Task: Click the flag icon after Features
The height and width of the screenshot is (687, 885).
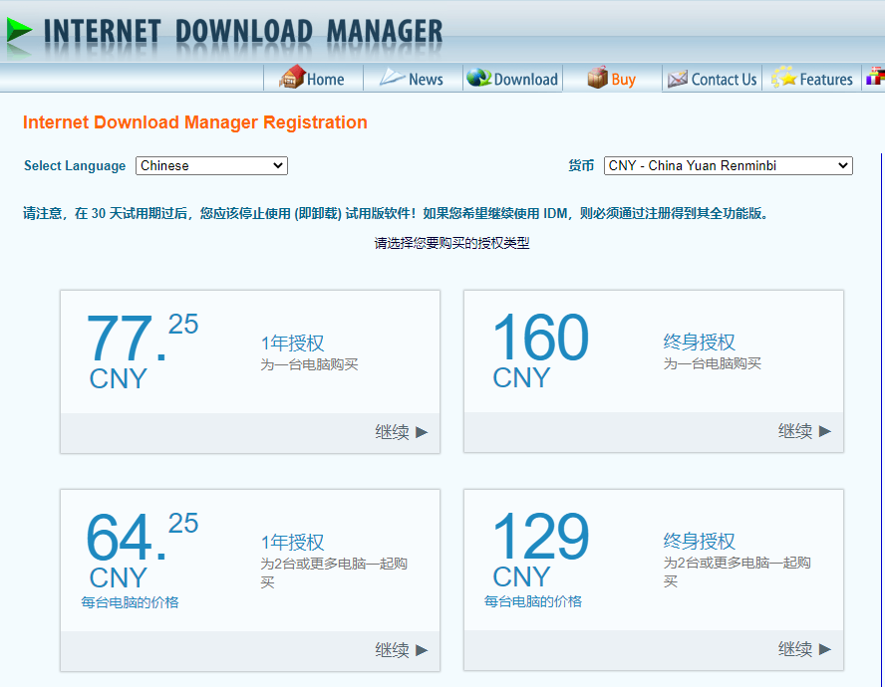Action: click(x=875, y=78)
